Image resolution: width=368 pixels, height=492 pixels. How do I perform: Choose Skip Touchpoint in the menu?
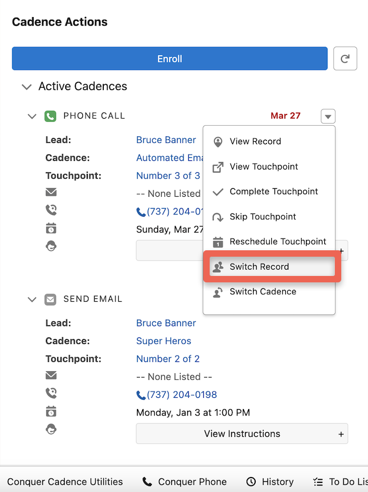point(263,217)
